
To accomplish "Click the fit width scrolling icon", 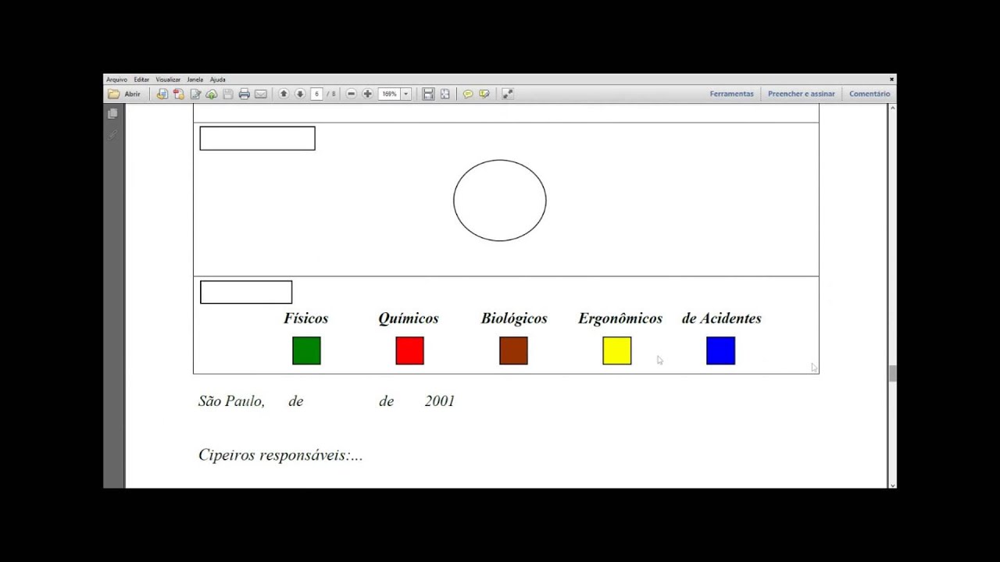I will [x=428, y=94].
